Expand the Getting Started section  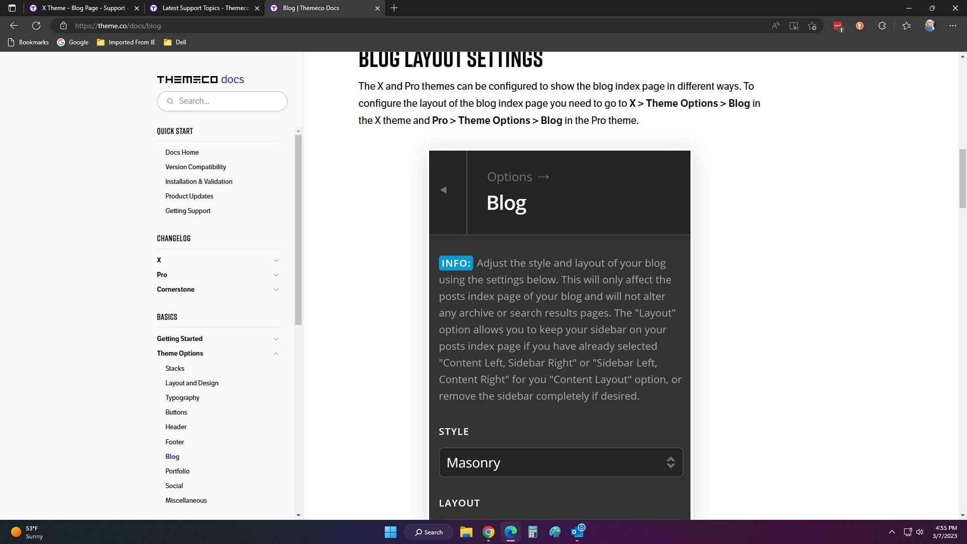pyautogui.click(x=275, y=339)
